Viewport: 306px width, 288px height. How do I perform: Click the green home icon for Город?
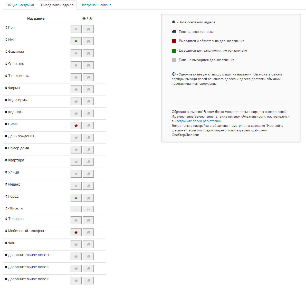tap(76, 198)
